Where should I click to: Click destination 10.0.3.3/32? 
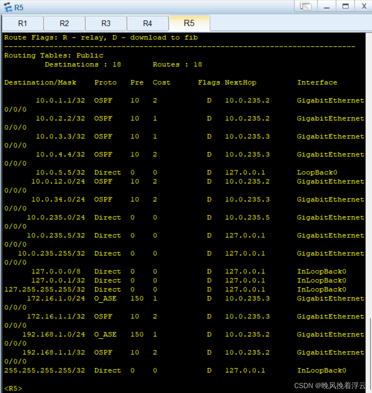[60, 136]
